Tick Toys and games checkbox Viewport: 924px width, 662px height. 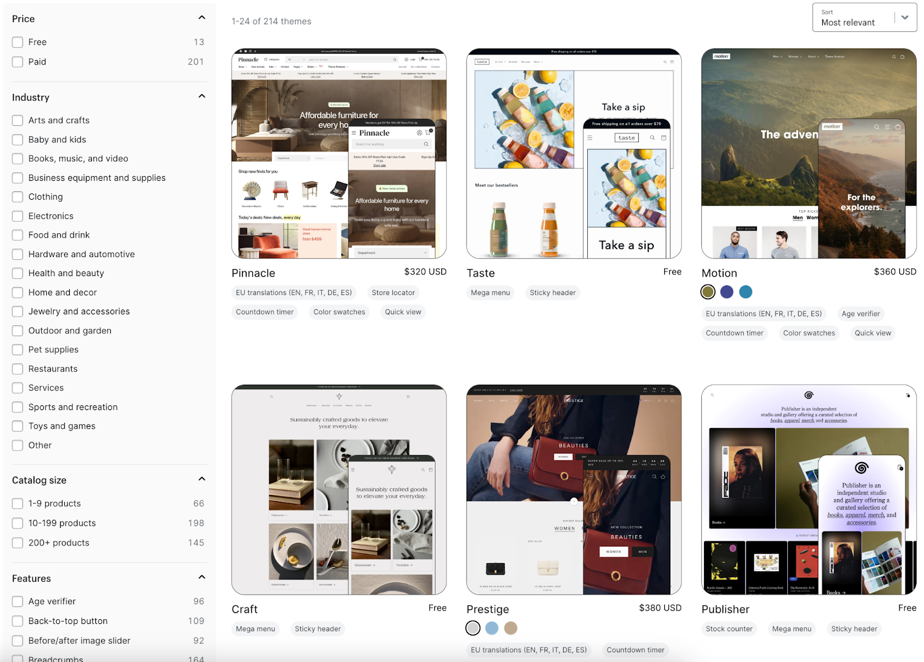(17, 426)
